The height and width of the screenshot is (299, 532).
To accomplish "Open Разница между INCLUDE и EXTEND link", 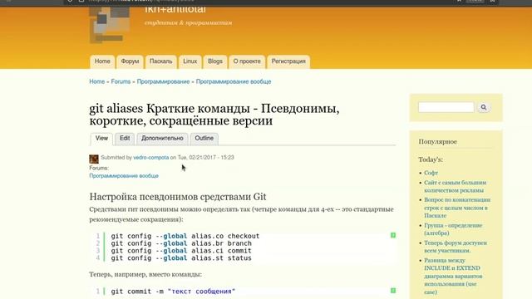I will (x=453, y=276).
